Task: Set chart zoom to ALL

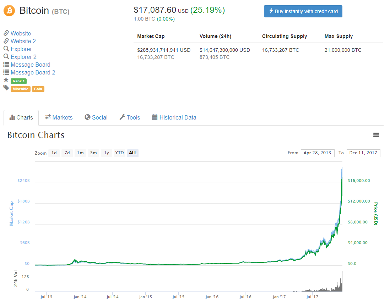Action: pos(133,153)
